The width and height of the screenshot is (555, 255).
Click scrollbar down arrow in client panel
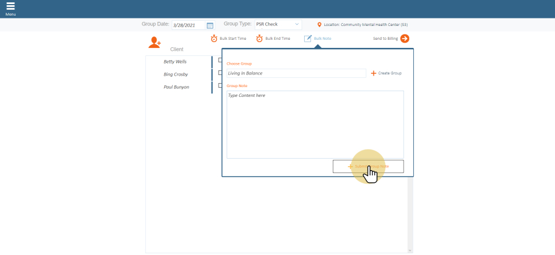410,250
